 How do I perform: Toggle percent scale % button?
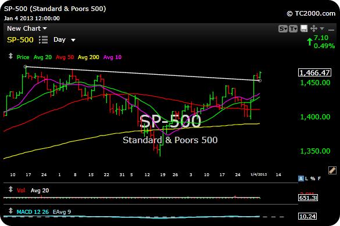pos(313,178)
